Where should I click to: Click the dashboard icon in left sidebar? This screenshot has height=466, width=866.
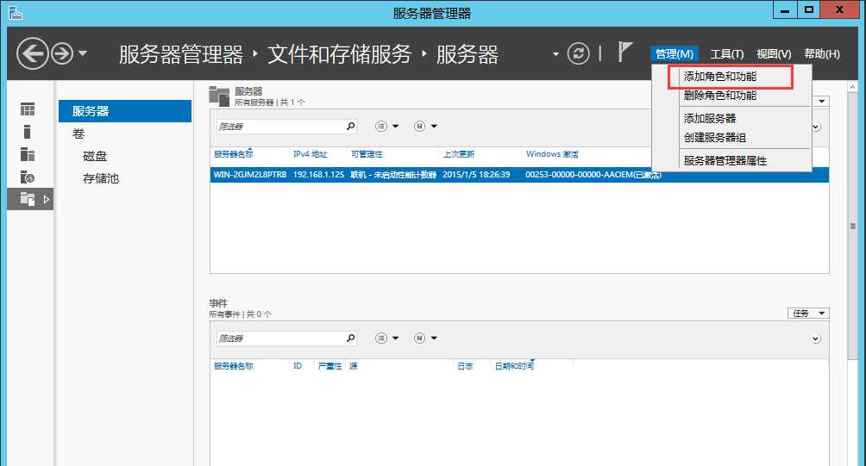28,109
